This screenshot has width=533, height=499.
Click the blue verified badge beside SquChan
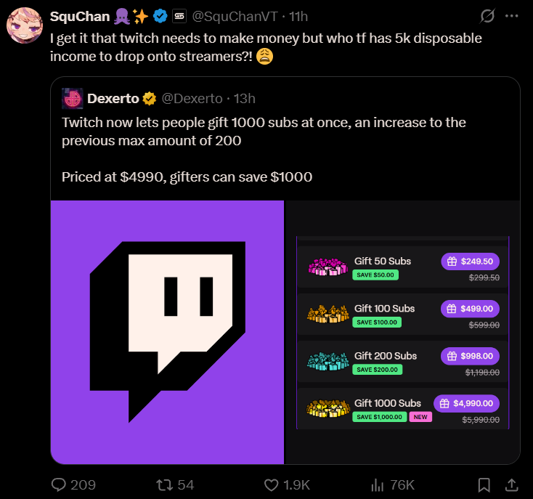160,16
